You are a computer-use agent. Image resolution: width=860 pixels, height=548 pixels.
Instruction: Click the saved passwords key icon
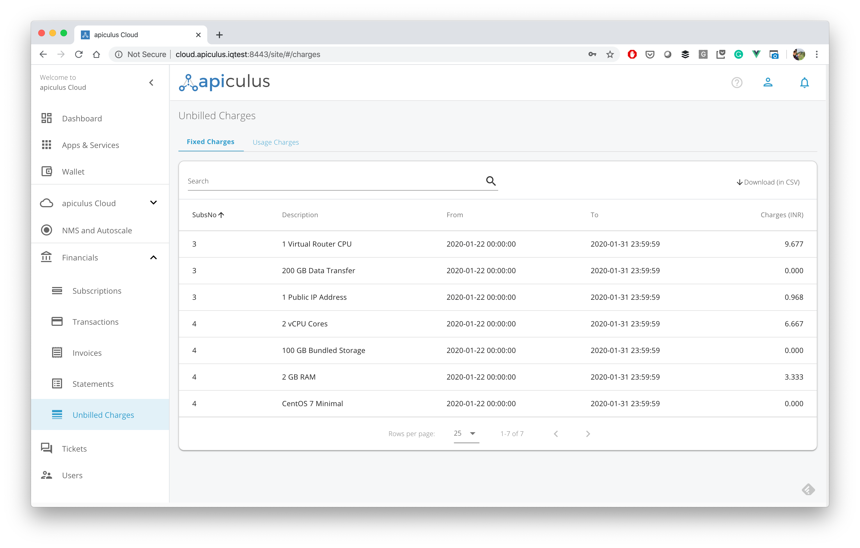pos(592,54)
